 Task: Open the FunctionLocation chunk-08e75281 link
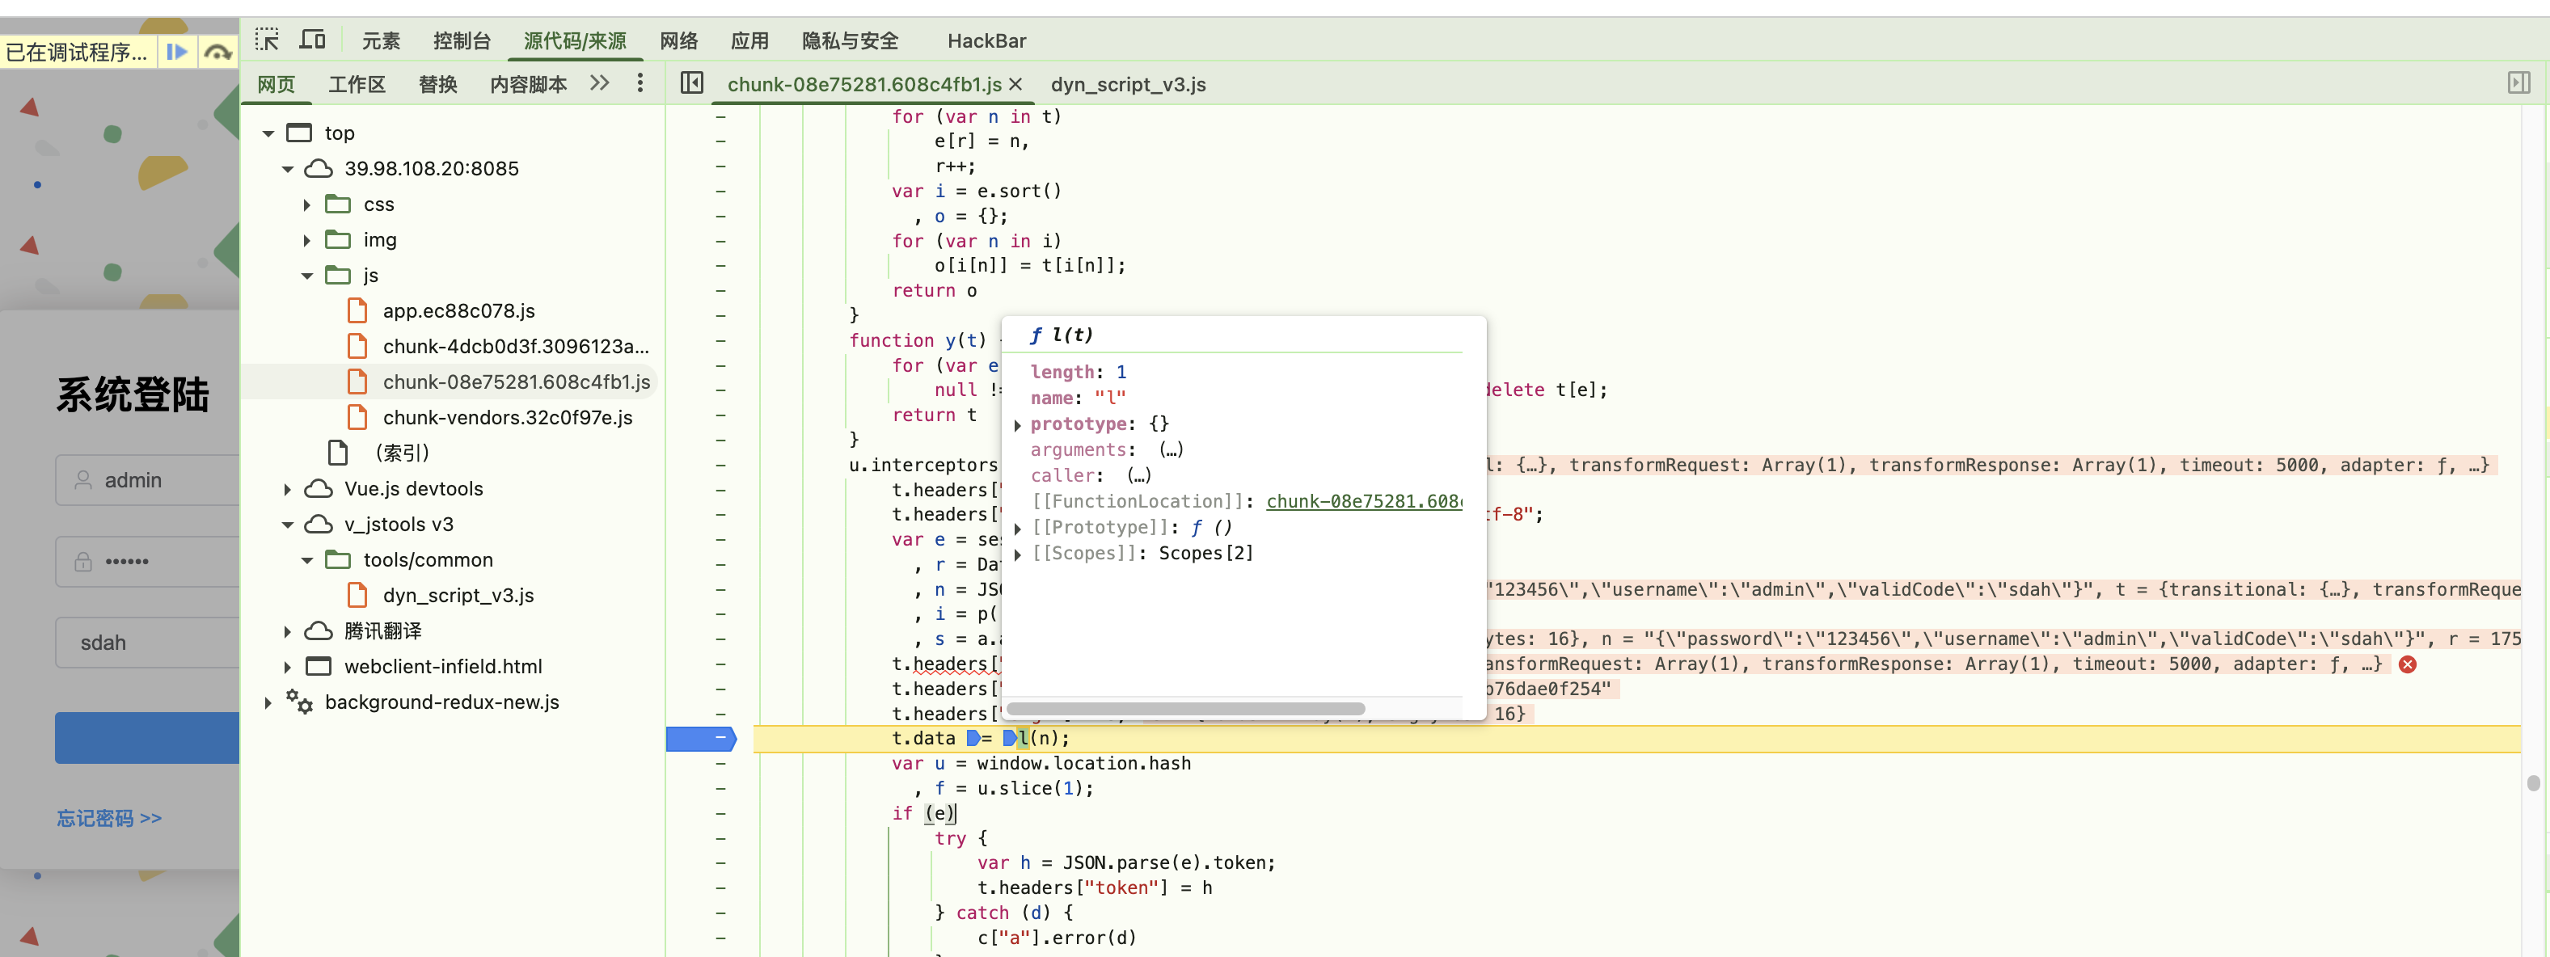1363,502
